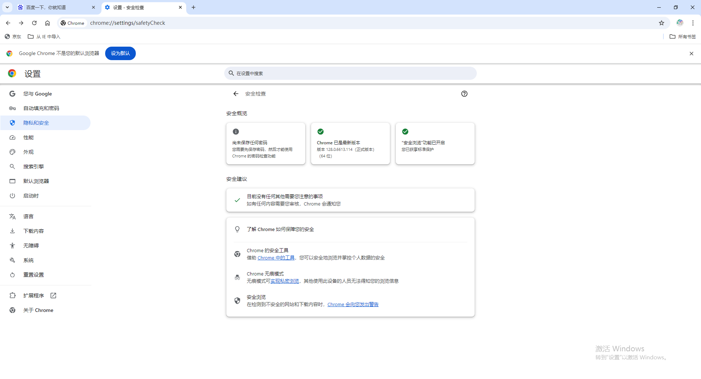Close the 设置 - 安全检查 tab
Screen dimensions: 701x379
[180, 7]
